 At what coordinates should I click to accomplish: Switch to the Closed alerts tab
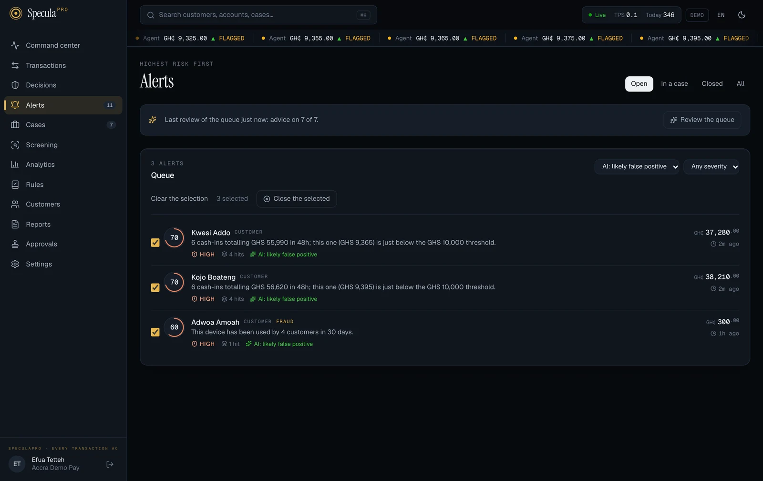click(x=712, y=84)
